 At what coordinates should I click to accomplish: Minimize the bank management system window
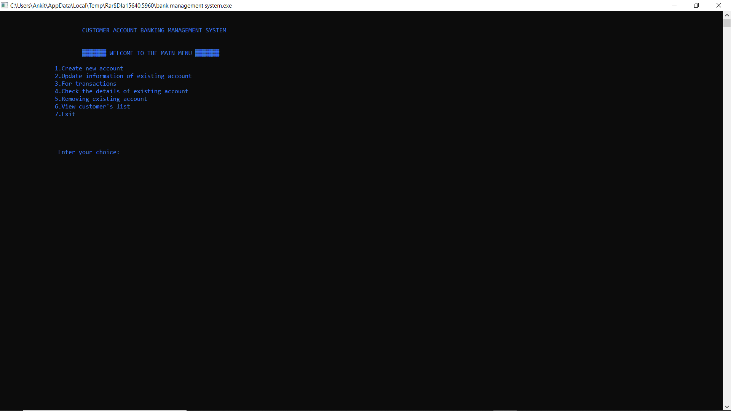pyautogui.click(x=674, y=5)
